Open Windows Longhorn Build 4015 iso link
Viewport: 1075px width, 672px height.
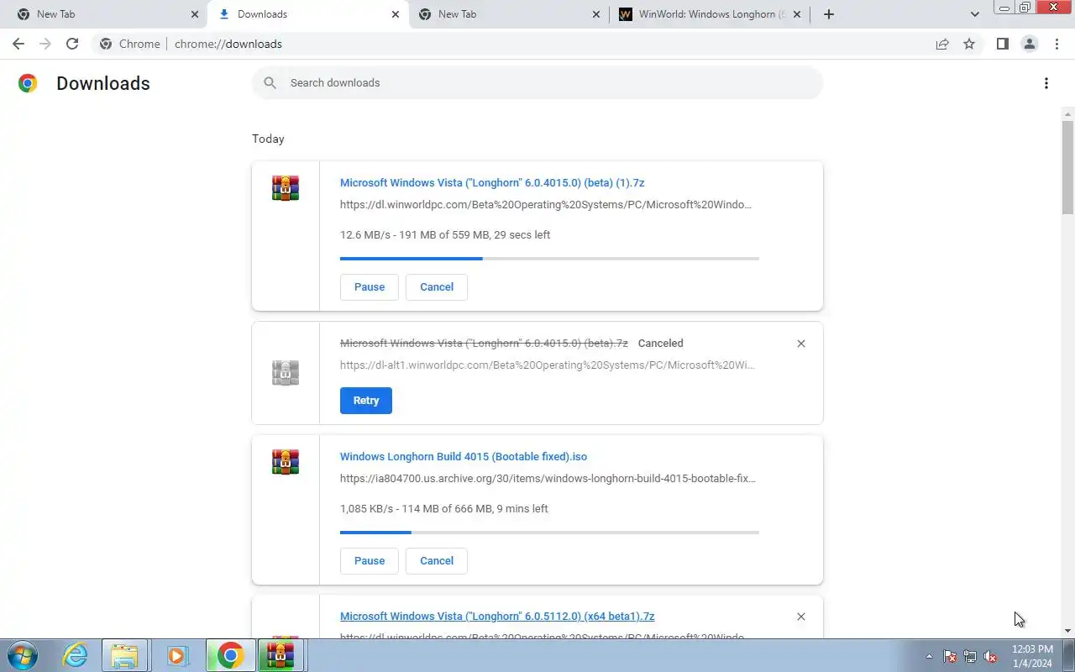[464, 457]
